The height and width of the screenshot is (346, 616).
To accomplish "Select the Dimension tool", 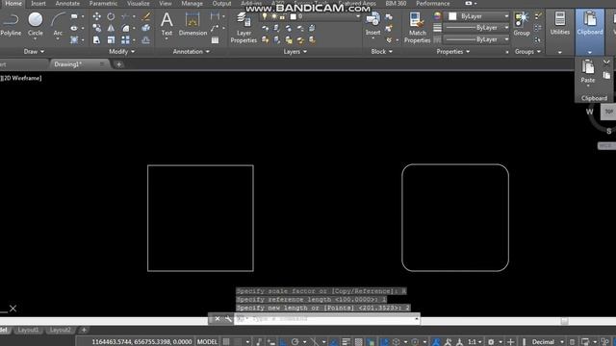I will [192, 24].
